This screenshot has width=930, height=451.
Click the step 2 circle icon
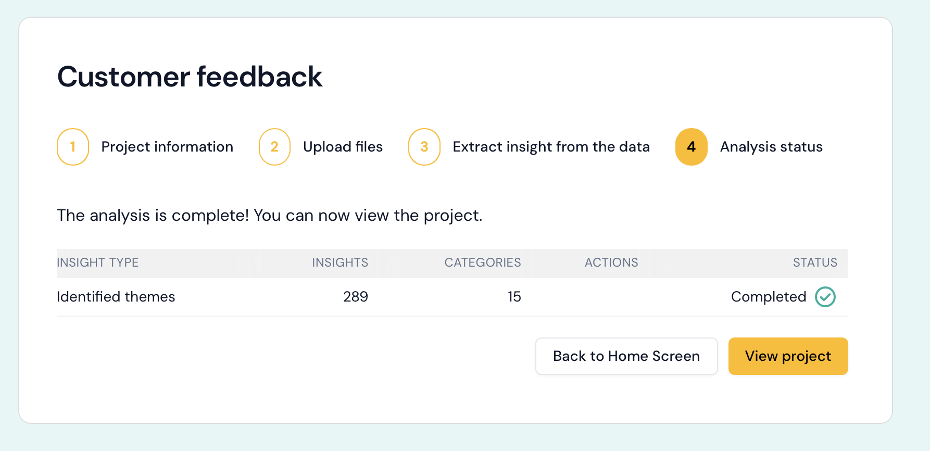point(274,147)
